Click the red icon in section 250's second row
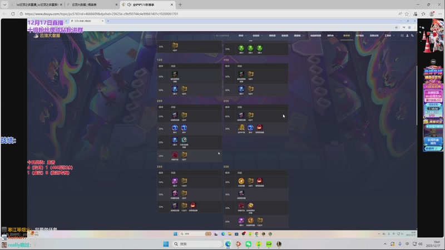 tap(259, 127)
